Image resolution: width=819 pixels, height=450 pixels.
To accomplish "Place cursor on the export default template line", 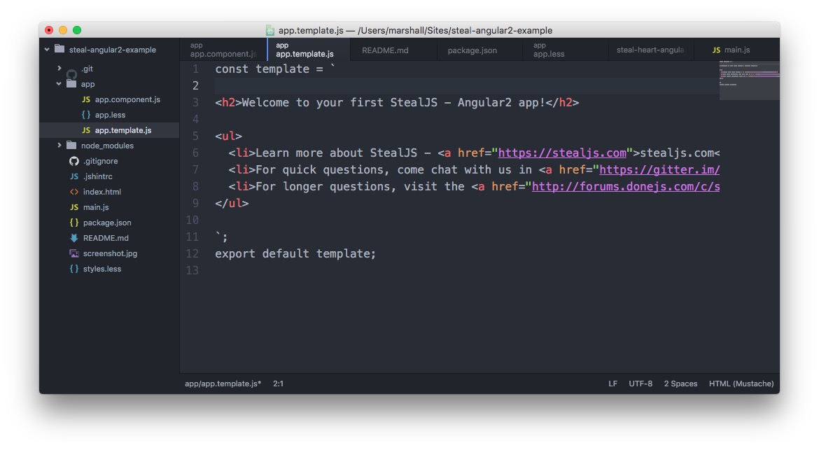I will (295, 254).
